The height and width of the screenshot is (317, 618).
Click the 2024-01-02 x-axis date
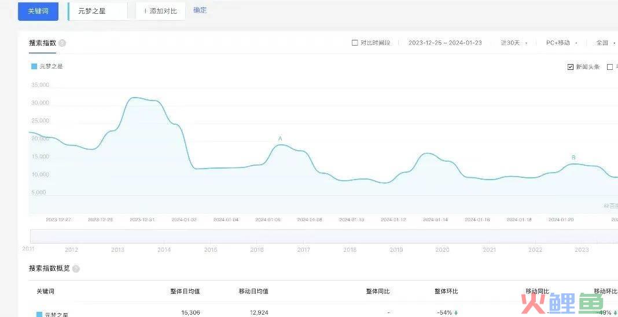(x=184, y=220)
